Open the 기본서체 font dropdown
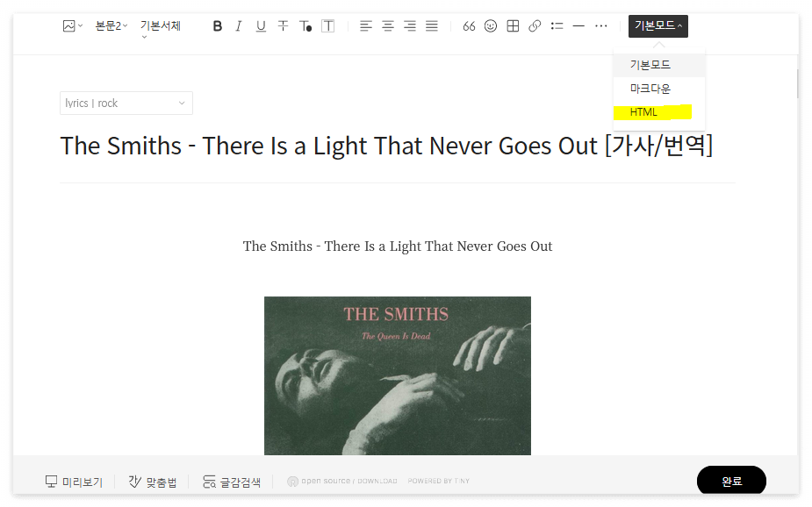 [161, 27]
